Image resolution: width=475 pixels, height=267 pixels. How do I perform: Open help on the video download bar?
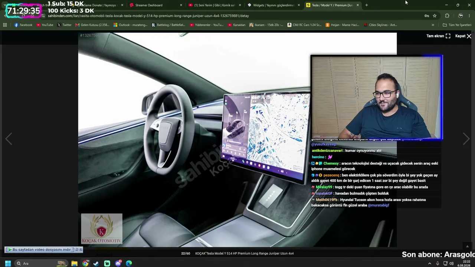click(76, 250)
